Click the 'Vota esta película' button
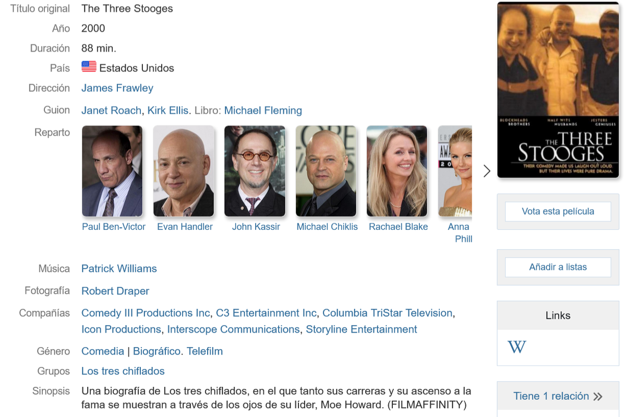626x417 pixels. [x=558, y=212]
